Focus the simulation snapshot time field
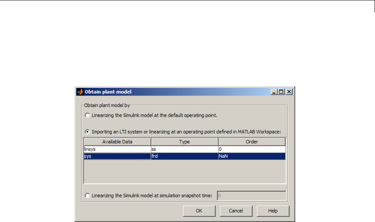Image resolution: width=375 pixels, height=222 pixels. pyautogui.click(x=251, y=195)
